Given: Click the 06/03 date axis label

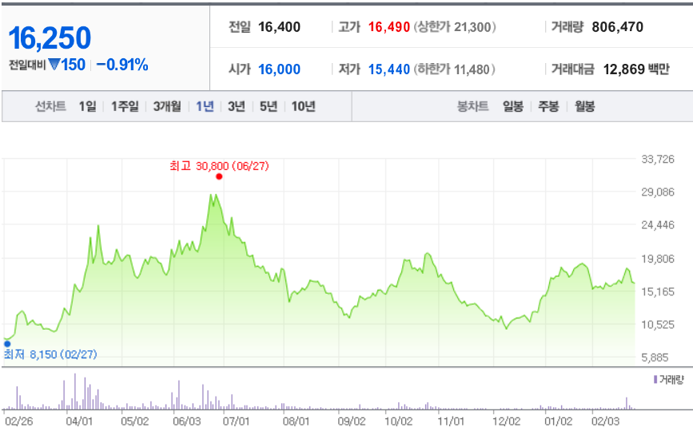Looking at the screenshot, I should pyautogui.click(x=186, y=421).
